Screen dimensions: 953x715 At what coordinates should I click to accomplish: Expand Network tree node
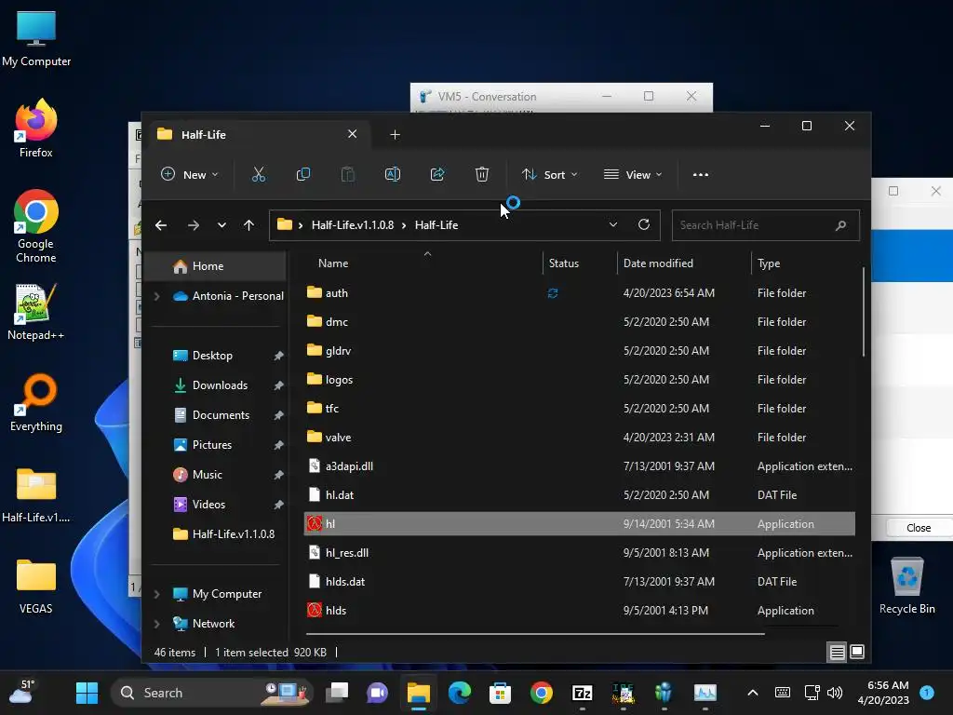point(156,624)
